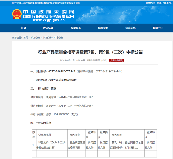This screenshot has height=159, width=173.
Task: Click the 四、主要标的信息 heading
Action: [x=41, y=123]
